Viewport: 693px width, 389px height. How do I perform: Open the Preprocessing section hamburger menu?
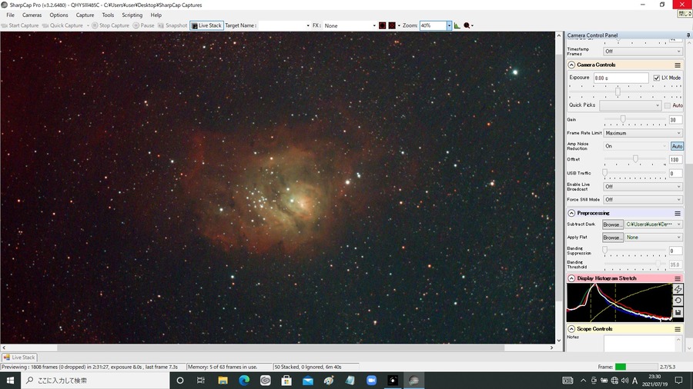677,213
